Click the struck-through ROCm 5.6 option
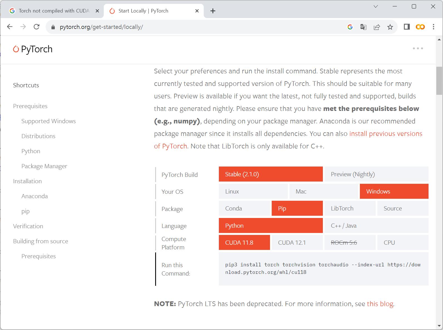The width and height of the screenshot is (443, 330). point(350,242)
